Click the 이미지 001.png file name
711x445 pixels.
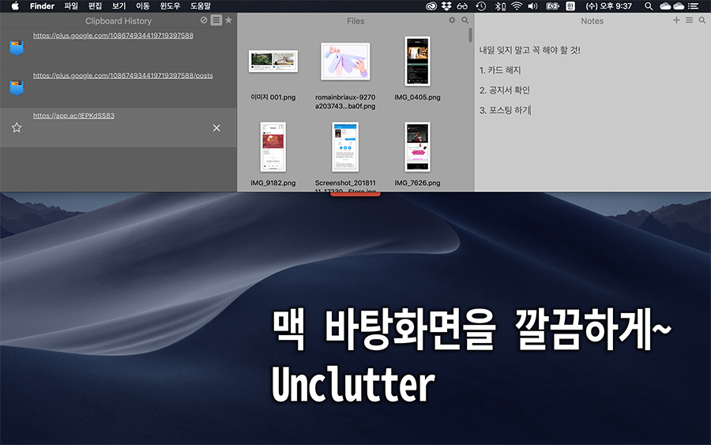[x=273, y=97]
